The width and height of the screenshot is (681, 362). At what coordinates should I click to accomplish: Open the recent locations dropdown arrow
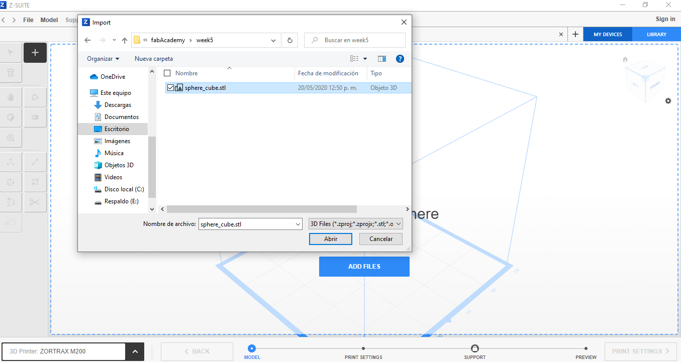click(114, 40)
